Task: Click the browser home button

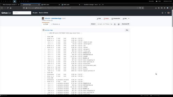Action: point(11,8)
